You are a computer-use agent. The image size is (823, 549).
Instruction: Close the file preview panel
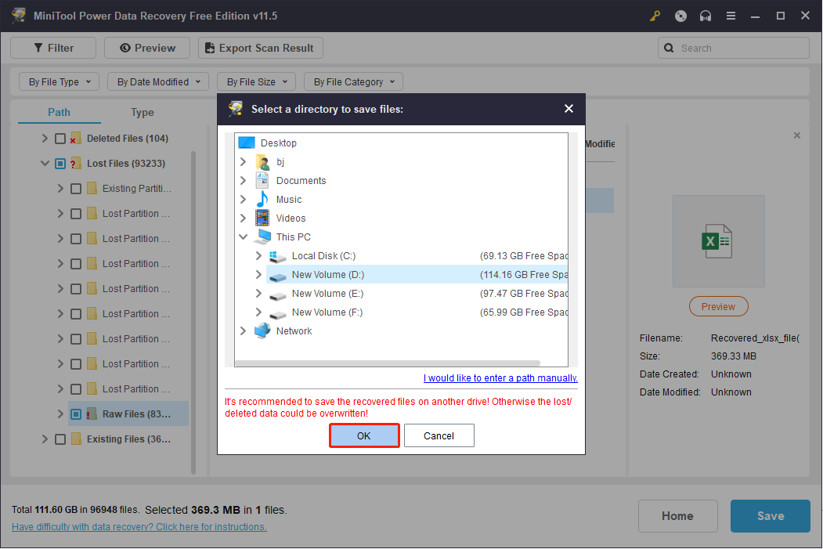(796, 135)
